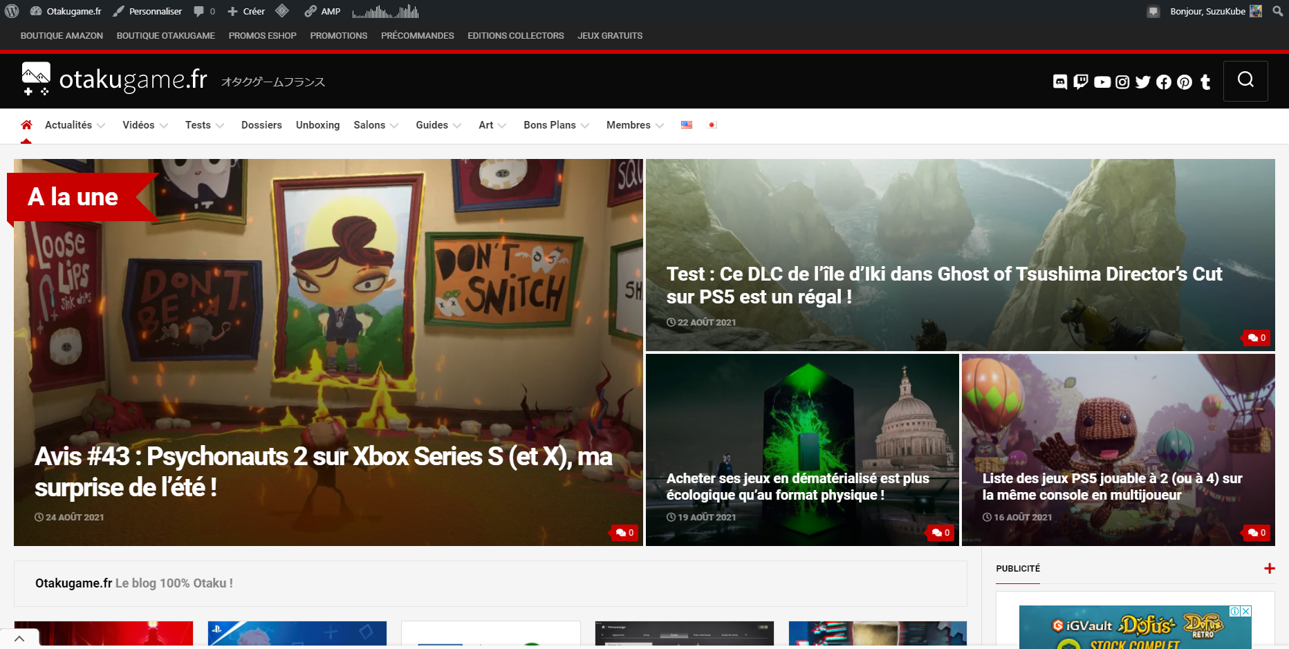Close the ad with the X icon
1289x649 pixels.
point(1246,611)
